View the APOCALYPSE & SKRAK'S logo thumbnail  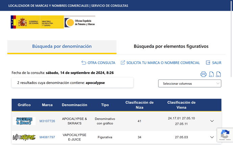pos(24,121)
